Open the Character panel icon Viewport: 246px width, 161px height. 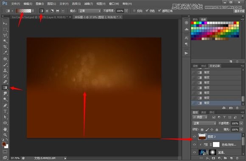pos(186,38)
